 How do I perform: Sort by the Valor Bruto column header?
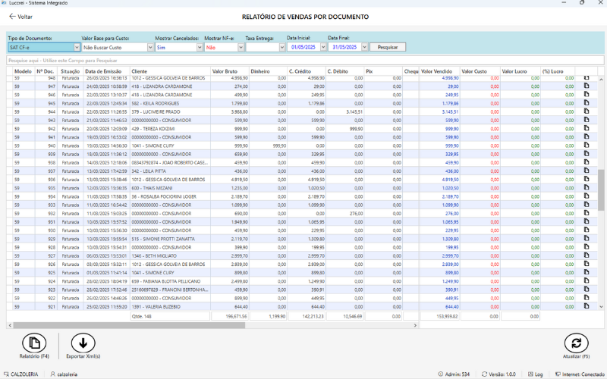230,71
